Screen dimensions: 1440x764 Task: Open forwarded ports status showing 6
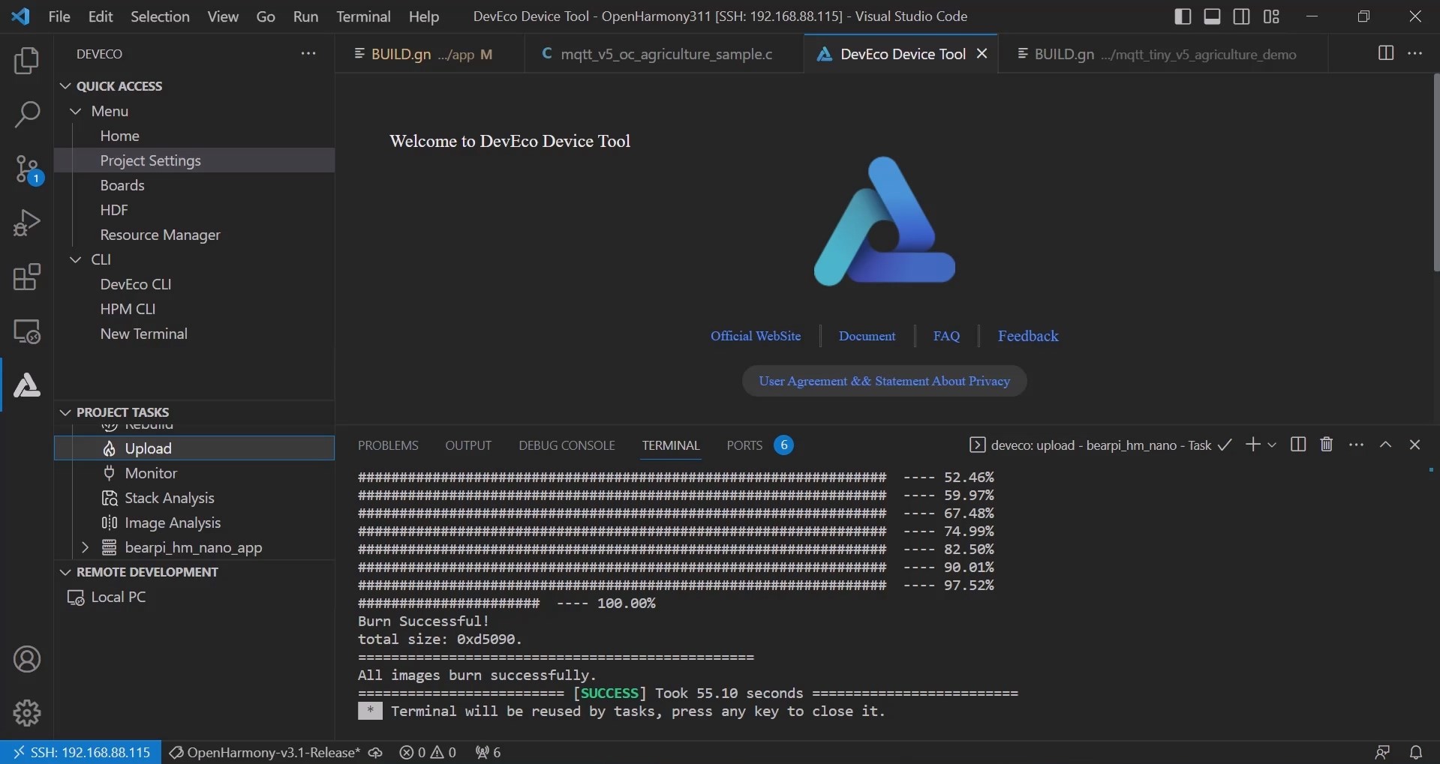[488, 752]
